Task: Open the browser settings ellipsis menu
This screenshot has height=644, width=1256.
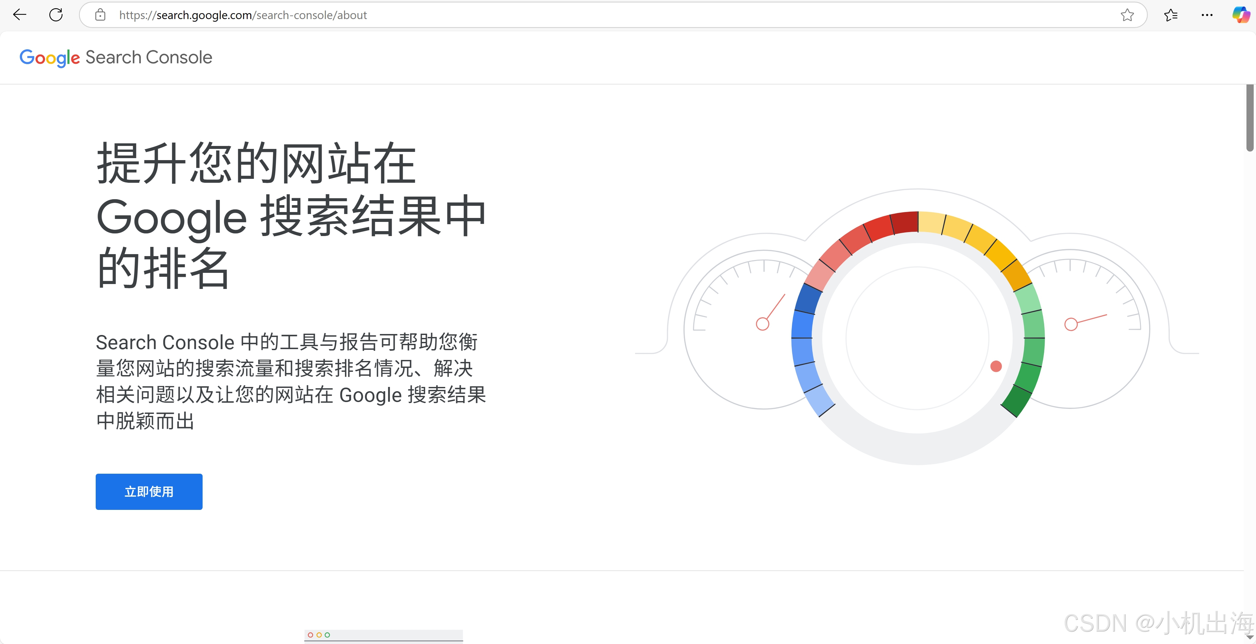Action: [x=1207, y=15]
